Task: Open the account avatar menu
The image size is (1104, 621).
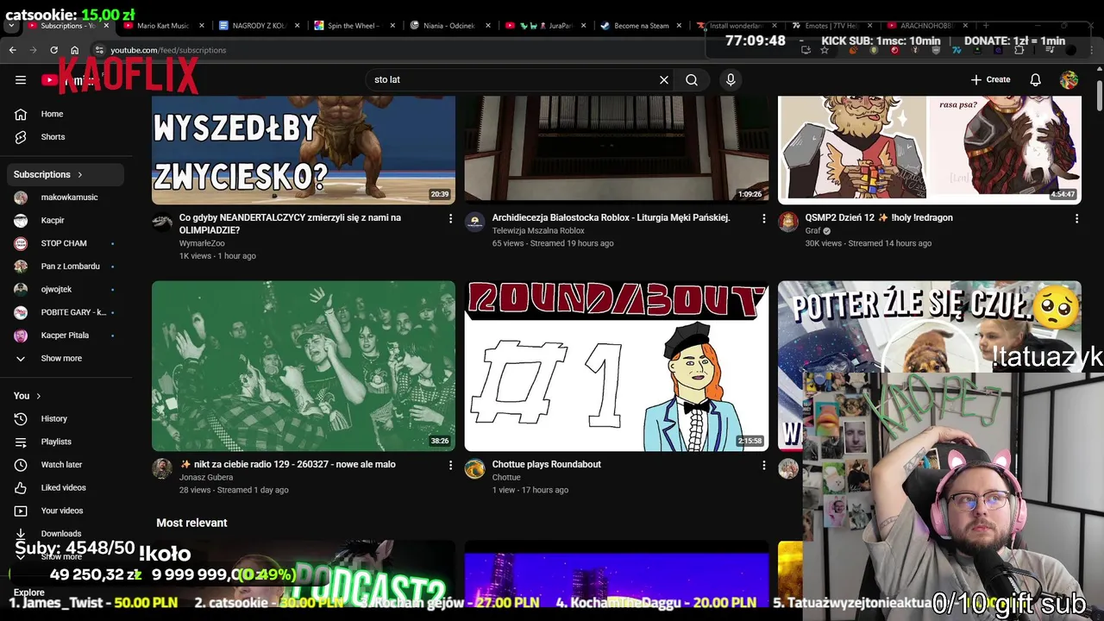Action: 1069,79
